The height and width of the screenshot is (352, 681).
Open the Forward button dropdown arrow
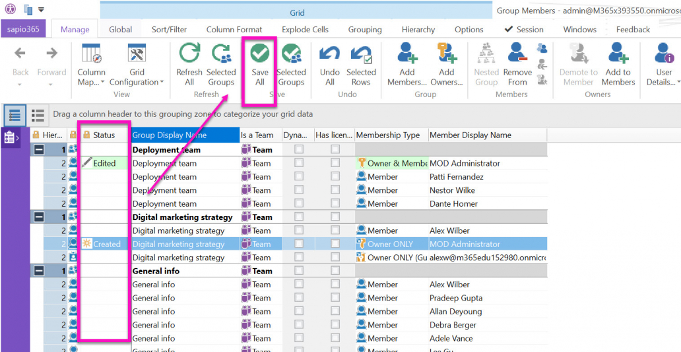(x=51, y=85)
